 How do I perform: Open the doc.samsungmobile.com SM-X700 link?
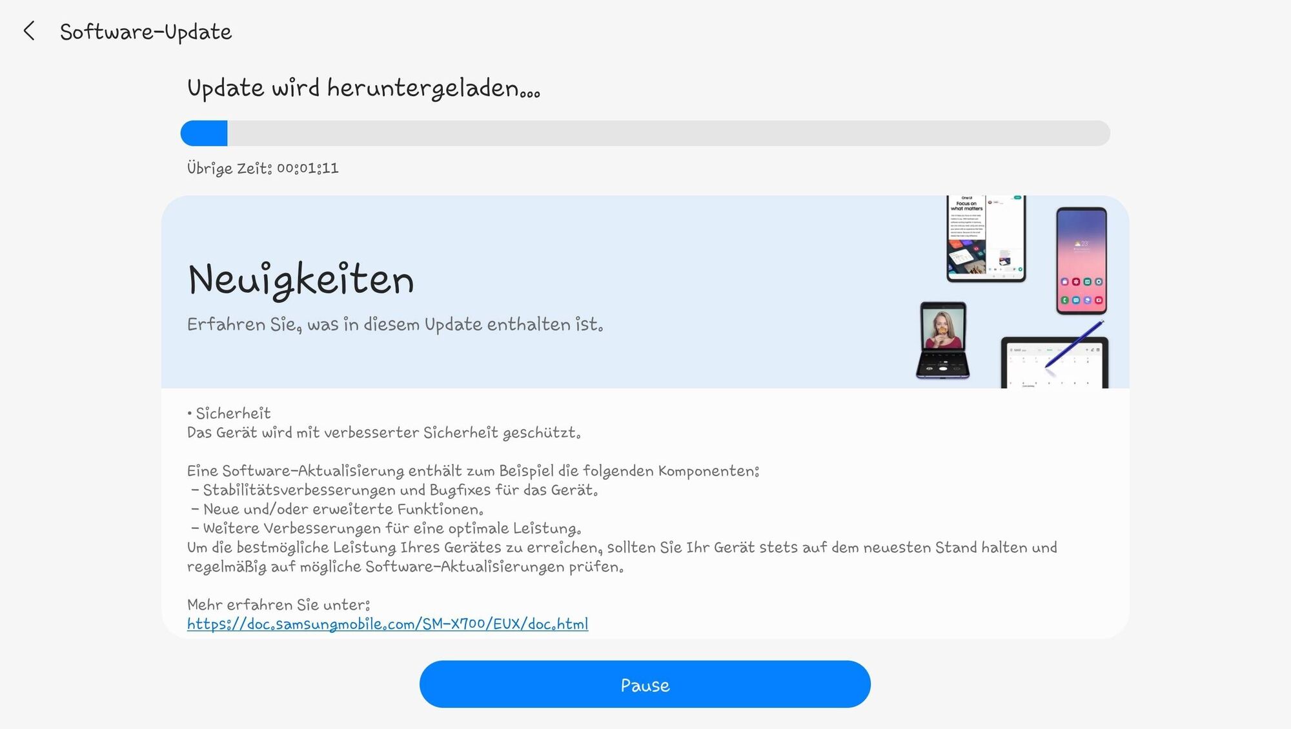pos(387,624)
